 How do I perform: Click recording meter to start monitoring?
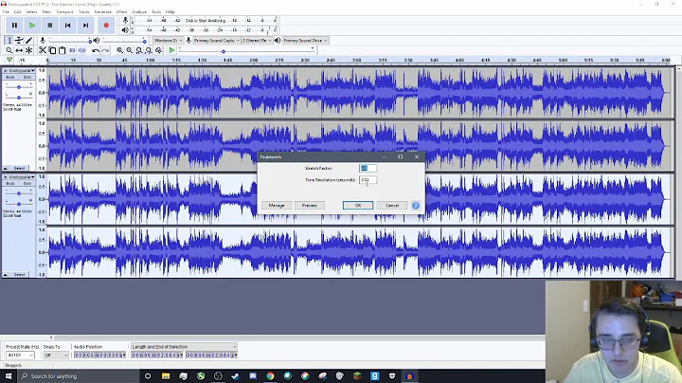pyautogui.click(x=205, y=21)
